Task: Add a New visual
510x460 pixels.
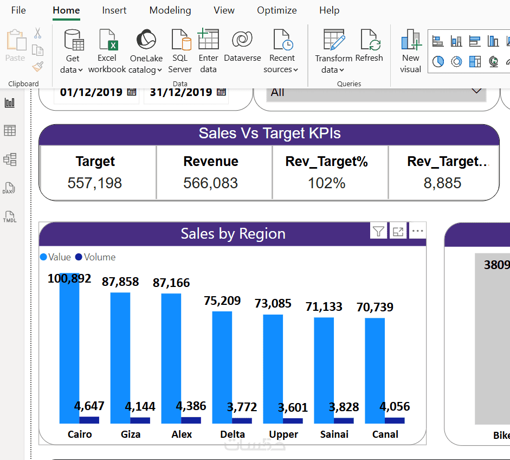Action: pos(410,52)
